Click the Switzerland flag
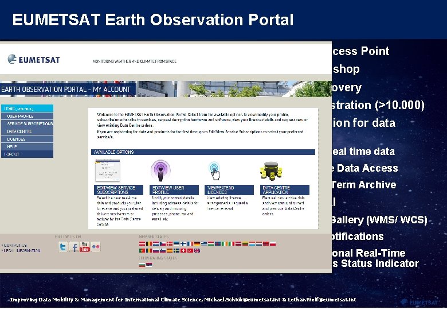Image resolution: width=447 pixels, height=310 pixels. (x=183, y=251)
